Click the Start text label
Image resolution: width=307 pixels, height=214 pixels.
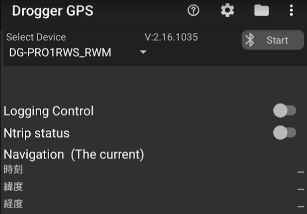click(277, 40)
